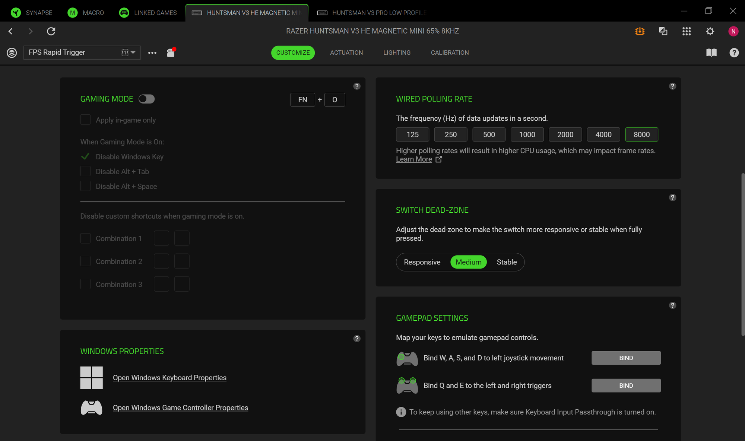Click the Game Controller Properties gamepad icon
745x441 pixels.
pos(91,407)
